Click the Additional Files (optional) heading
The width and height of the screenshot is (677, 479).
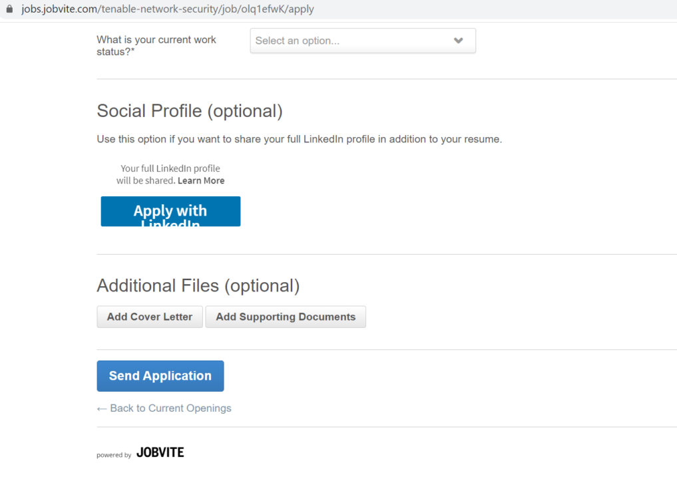click(198, 285)
